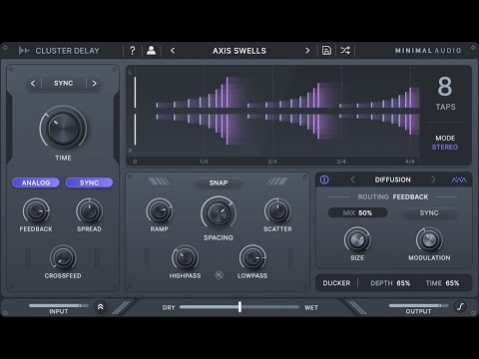Select the descending ramp shape icon
The image size is (479, 359).
pyautogui.click(x=159, y=181)
